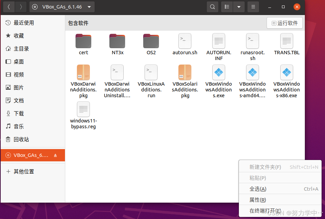Image resolution: width=325 pixels, height=219 pixels.
Task: Select the OS2 folder icon
Action: click(x=151, y=41)
